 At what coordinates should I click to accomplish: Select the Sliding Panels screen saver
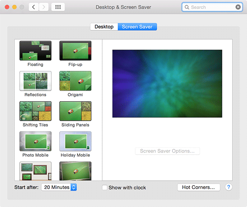click(75, 111)
